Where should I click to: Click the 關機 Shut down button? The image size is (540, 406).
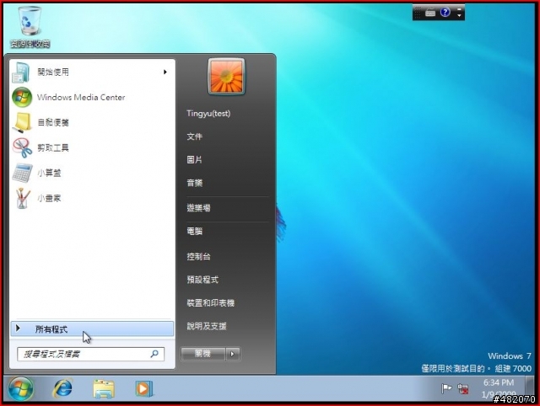tap(202, 354)
